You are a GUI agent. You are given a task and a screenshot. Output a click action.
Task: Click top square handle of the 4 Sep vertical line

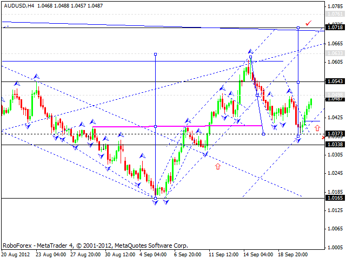point(155,54)
